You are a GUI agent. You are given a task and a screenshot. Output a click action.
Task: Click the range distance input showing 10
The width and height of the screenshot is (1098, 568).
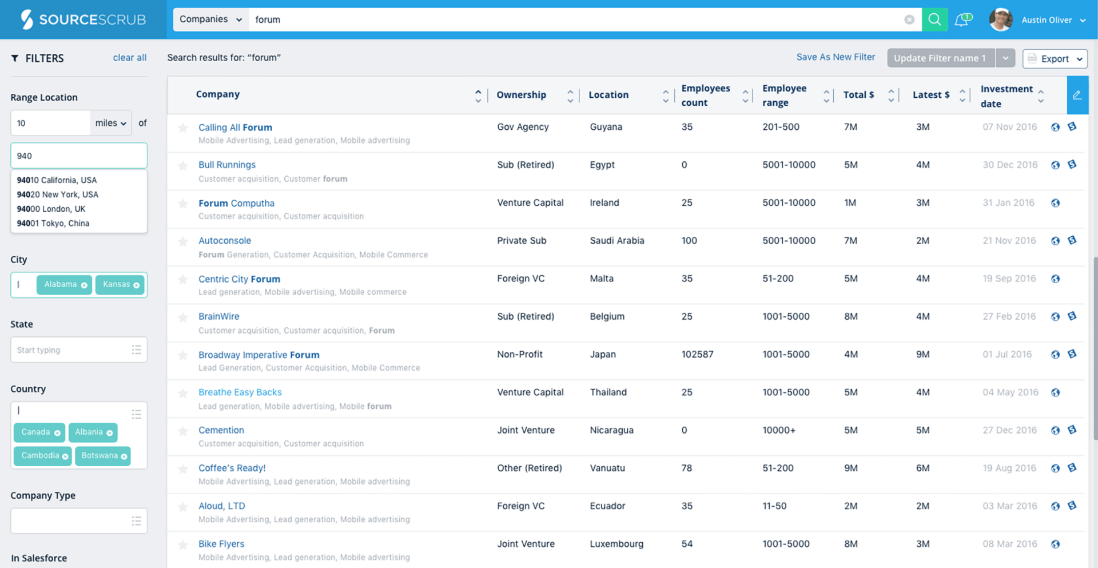click(x=50, y=123)
